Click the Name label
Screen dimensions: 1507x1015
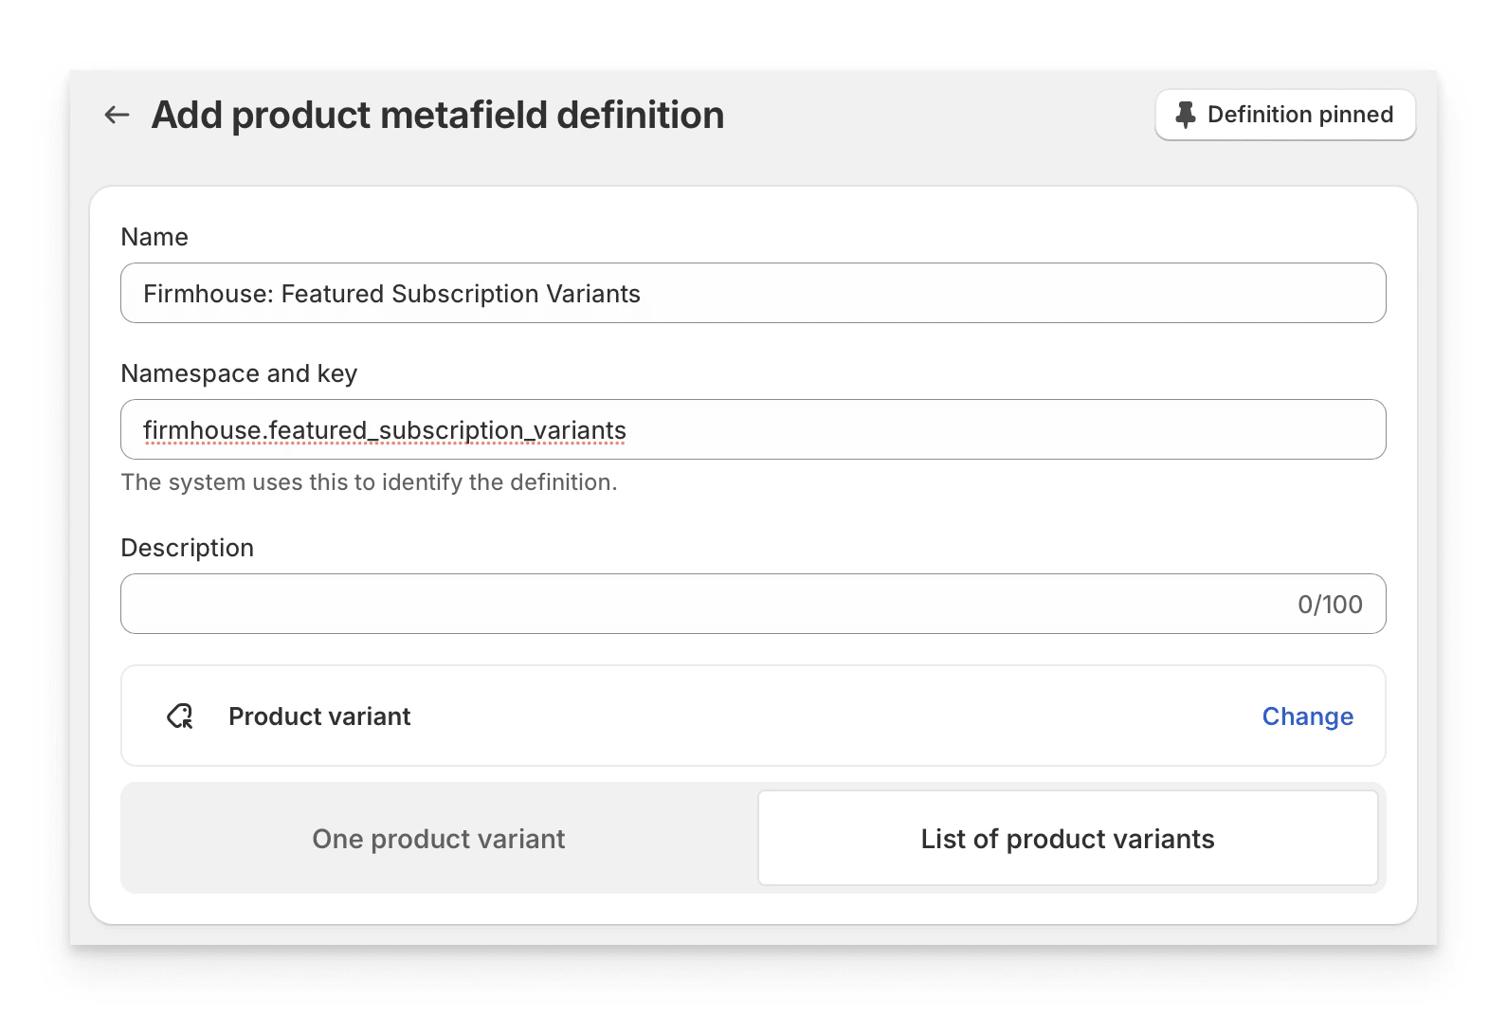coord(154,237)
